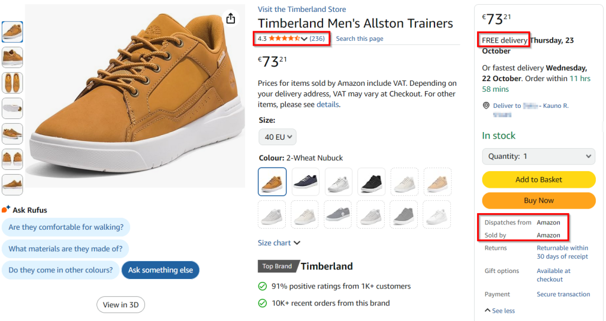
Task: Ask Rufus 'Are they comfortable for walking?'
Action: [x=66, y=227]
